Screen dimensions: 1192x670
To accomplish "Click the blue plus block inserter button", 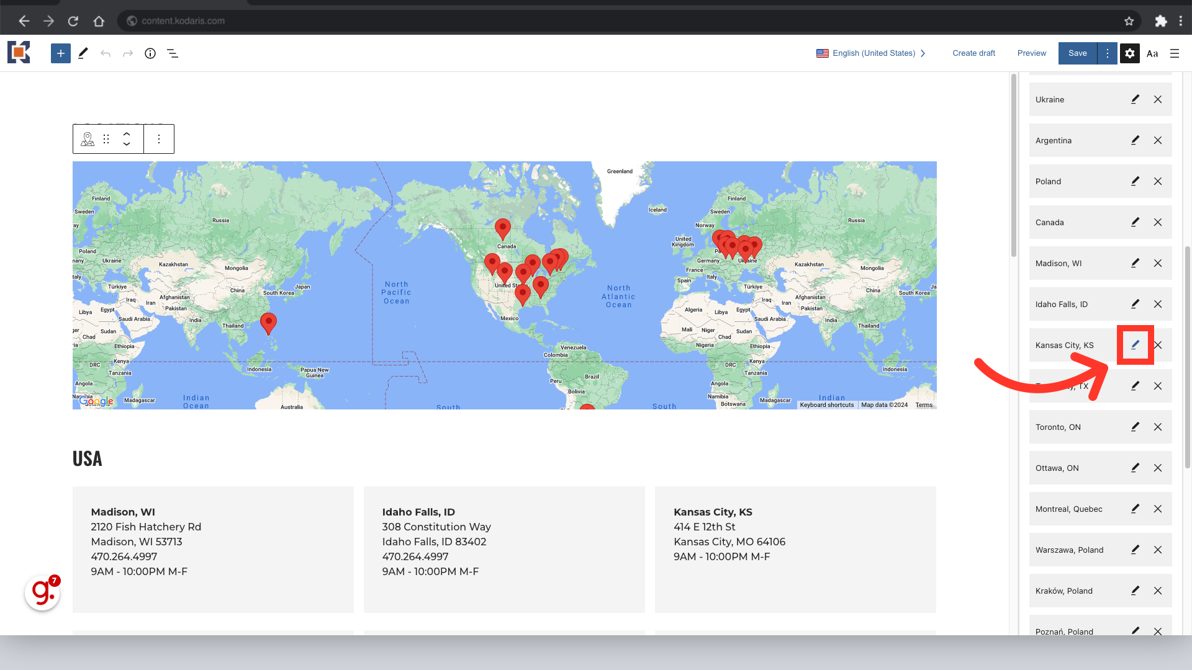I will pos(60,53).
